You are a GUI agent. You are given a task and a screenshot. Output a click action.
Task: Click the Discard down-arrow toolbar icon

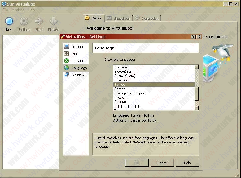pyautogui.click(x=53, y=21)
